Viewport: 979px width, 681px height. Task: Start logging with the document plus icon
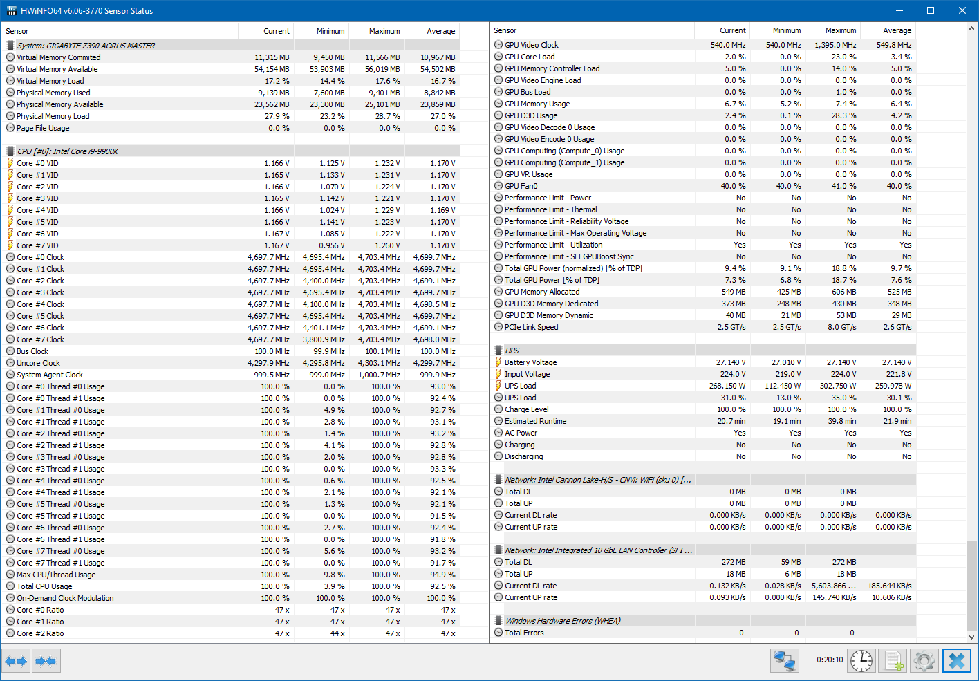(x=893, y=661)
